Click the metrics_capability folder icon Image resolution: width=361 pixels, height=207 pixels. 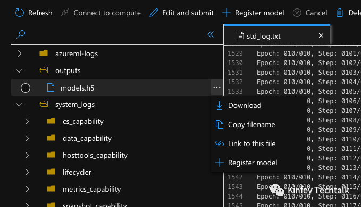coord(51,188)
